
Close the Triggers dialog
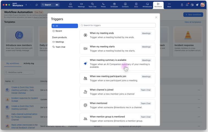click(156, 17)
